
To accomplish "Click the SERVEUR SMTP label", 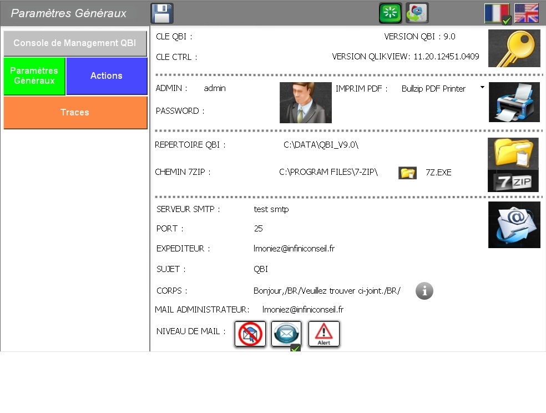I will (188, 209).
